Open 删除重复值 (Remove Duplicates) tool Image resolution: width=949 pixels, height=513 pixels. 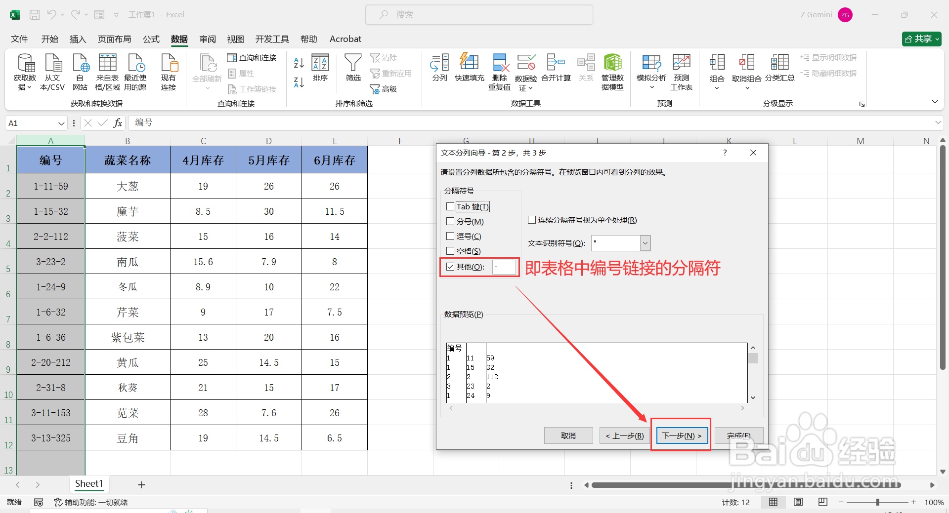pos(499,69)
